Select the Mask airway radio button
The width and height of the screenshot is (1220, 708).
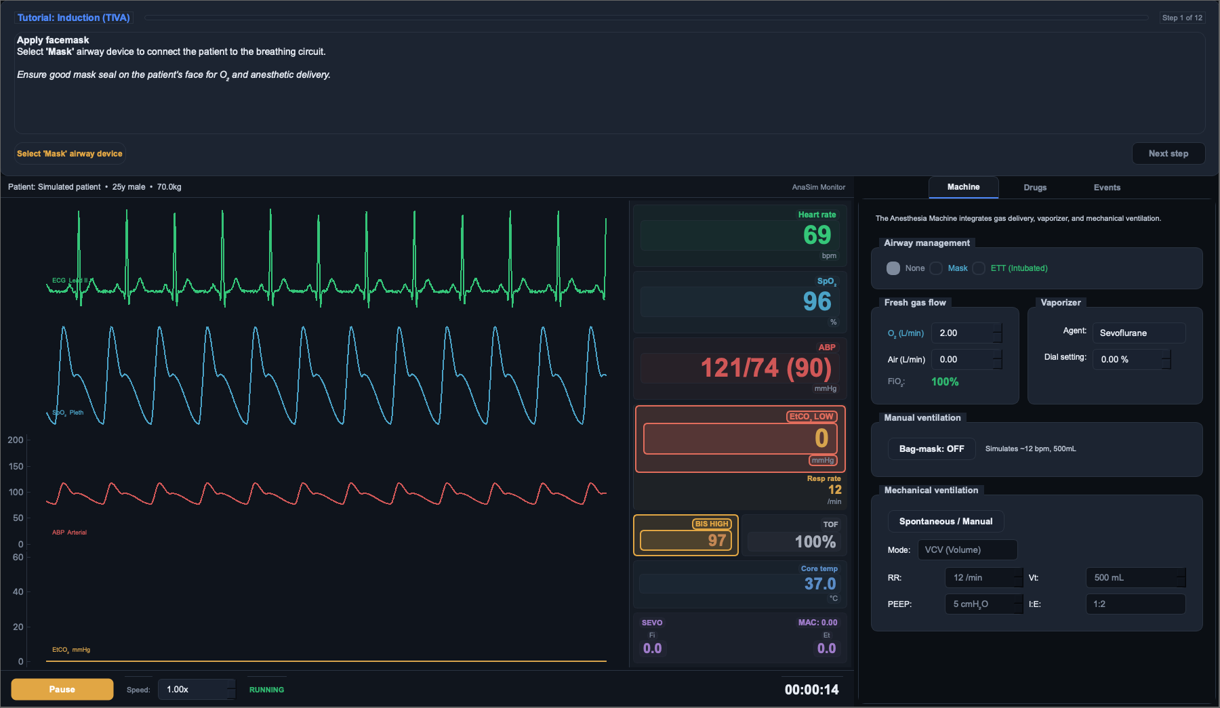click(936, 268)
